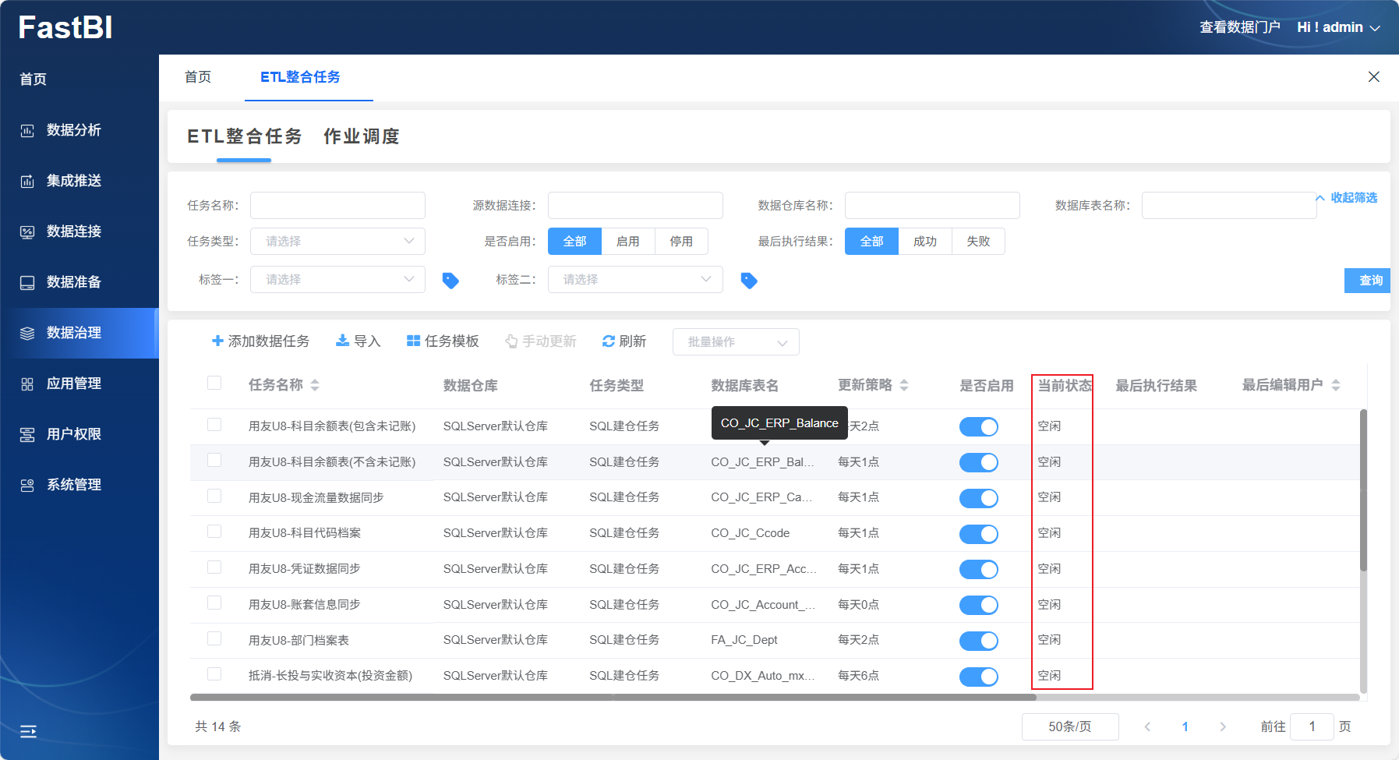Click the 查询 search button
The height and width of the screenshot is (760, 1399).
(1369, 281)
